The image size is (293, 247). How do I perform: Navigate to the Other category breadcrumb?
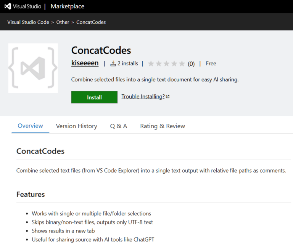click(63, 22)
